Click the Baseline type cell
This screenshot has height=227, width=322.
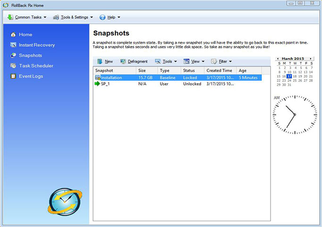[168, 78]
